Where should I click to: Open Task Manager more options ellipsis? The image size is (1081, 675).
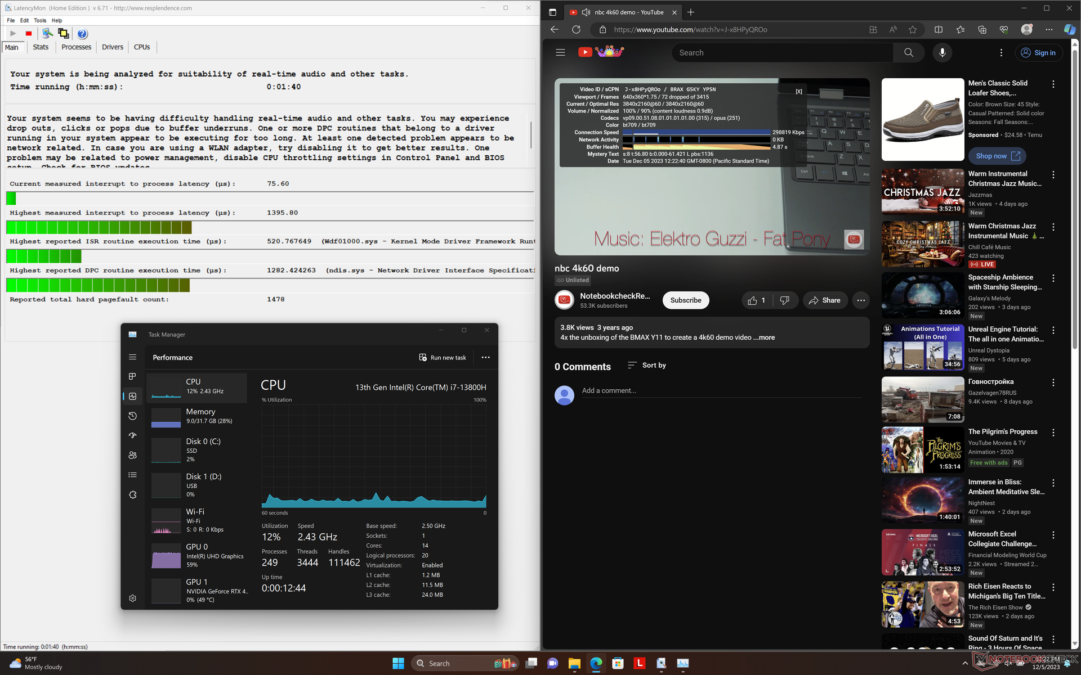(x=485, y=357)
